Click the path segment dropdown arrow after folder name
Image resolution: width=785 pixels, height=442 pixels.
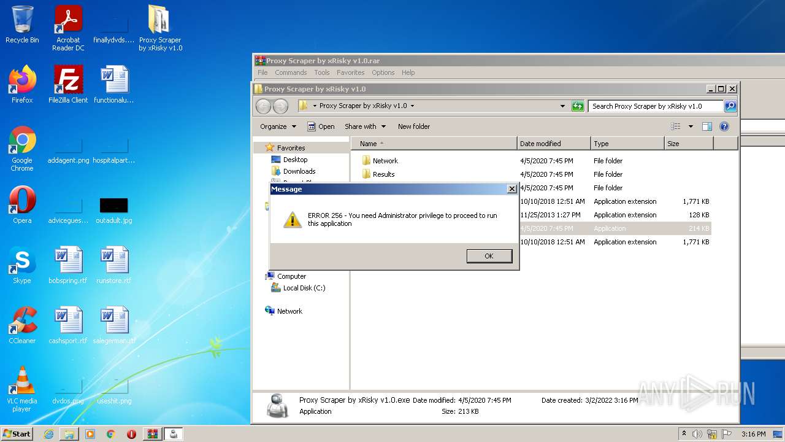[x=412, y=106]
